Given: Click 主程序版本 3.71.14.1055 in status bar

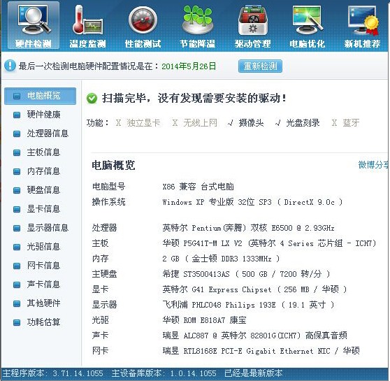Looking at the screenshot, I should [x=52, y=373].
